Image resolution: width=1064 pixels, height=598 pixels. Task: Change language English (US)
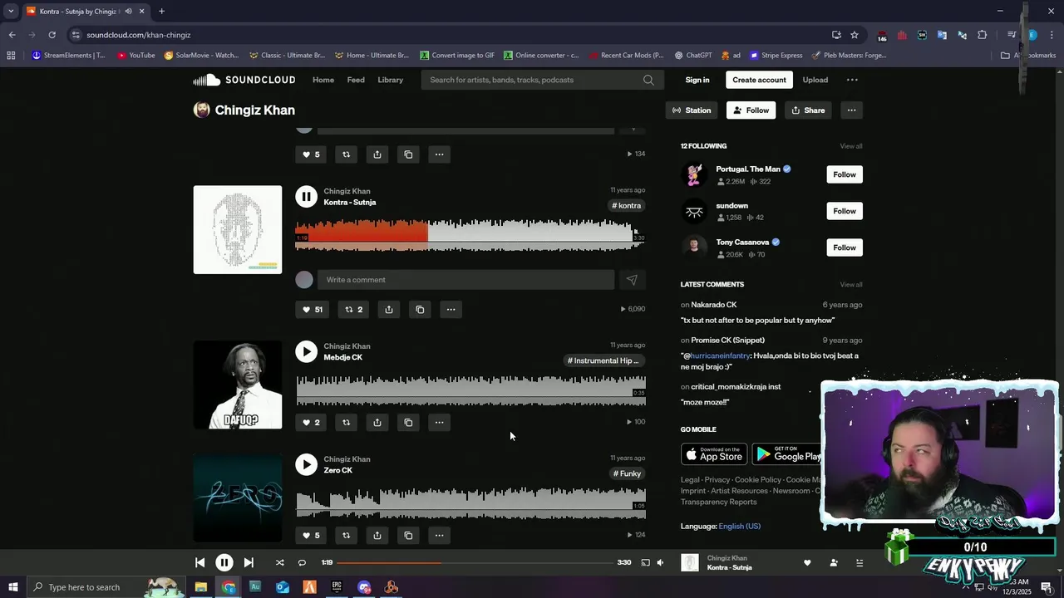click(x=739, y=527)
